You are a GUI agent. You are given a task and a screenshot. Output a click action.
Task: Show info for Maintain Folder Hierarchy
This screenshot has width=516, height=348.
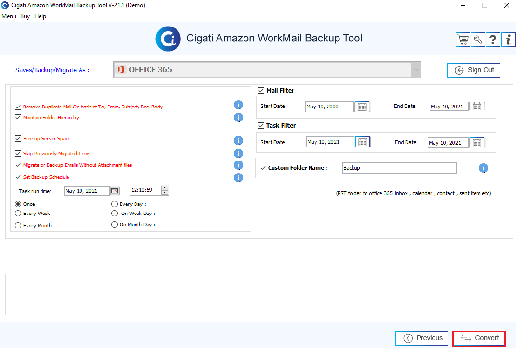pyautogui.click(x=238, y=118)
